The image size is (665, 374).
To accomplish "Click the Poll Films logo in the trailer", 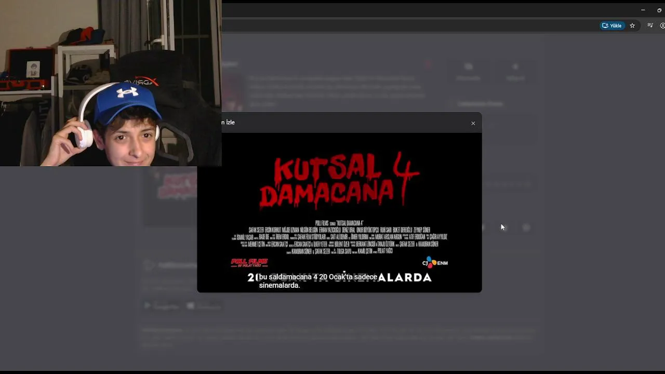I will (249, 263).
